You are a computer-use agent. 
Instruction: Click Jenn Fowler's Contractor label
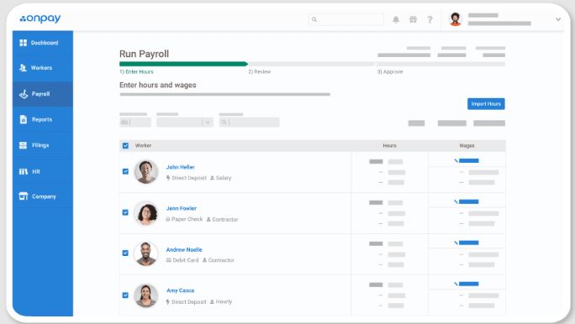(x=224, y=219)
